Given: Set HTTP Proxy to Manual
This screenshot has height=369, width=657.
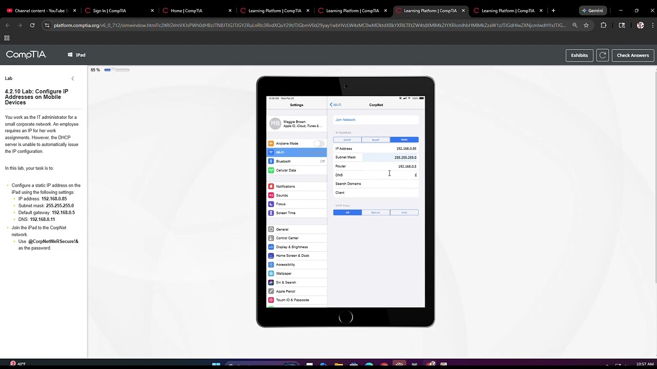Looking at the screenshot, I should (x=376, y=212).
